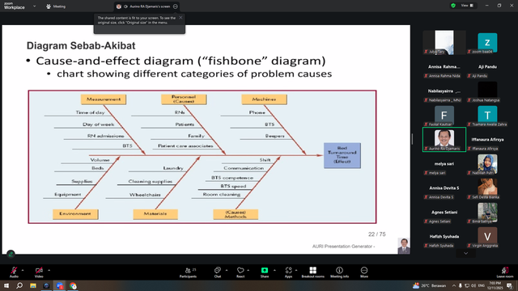The width and height of the screenshot is (518, 291).
Task: Unmute microphone with the Audio button
Action: pyautogui.click(x=14, y=272)
